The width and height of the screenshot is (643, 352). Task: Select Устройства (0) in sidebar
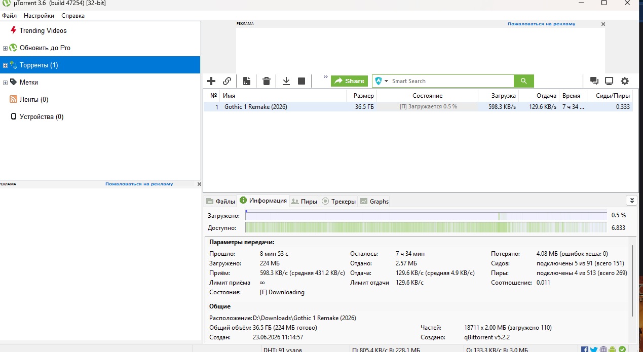[x=42, y=116]
